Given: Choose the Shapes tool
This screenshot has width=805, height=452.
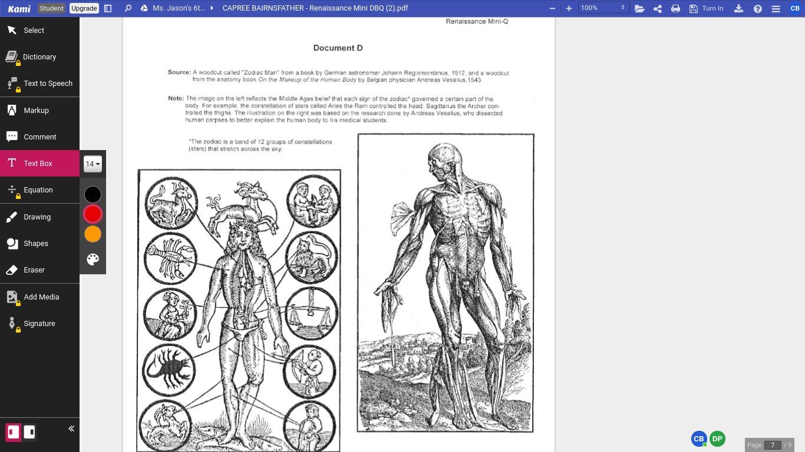Looking at the screenshot, I should click(x=39, y=244).
